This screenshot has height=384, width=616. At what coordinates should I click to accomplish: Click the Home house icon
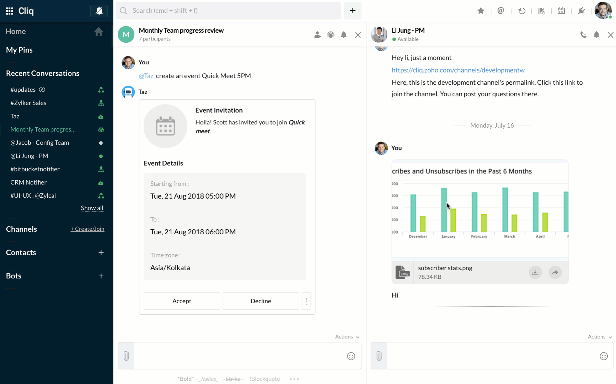(x=99, y=32)
